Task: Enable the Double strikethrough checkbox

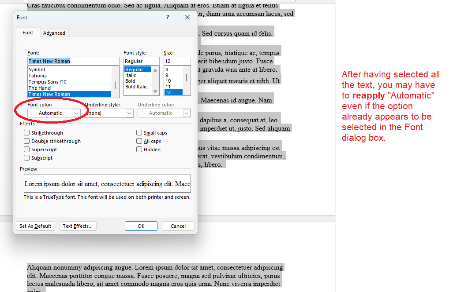Action: (26, 141)
